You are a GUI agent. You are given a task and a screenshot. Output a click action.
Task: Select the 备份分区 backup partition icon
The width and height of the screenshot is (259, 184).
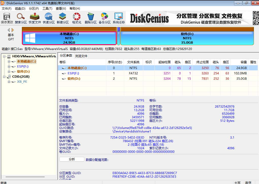click(x=104, y=18)
